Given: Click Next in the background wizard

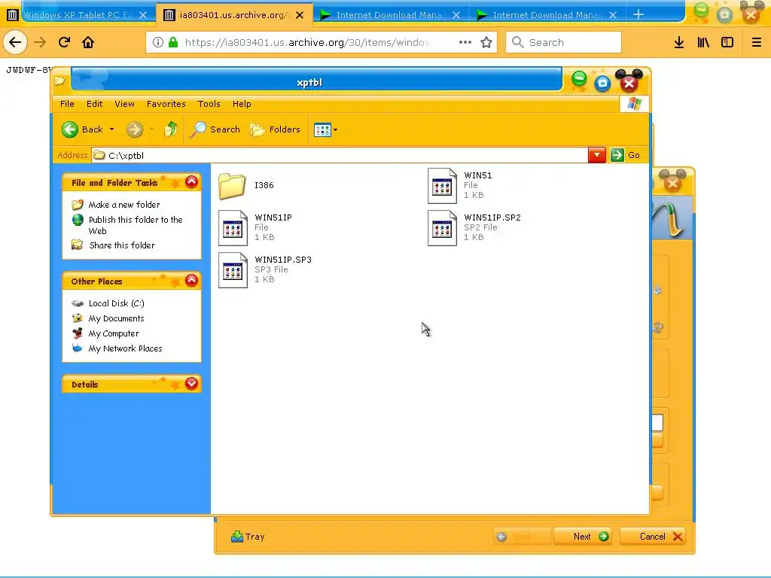Looking at the screenshot, I should (583, 537).
